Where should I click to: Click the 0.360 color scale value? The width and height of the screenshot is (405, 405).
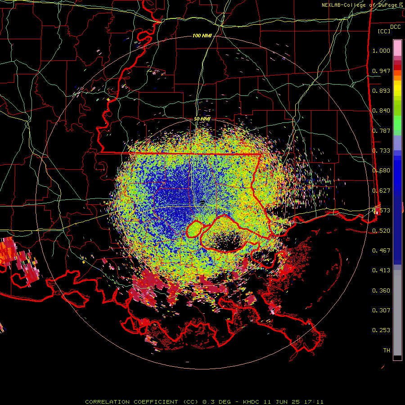[x=381, y=291]
